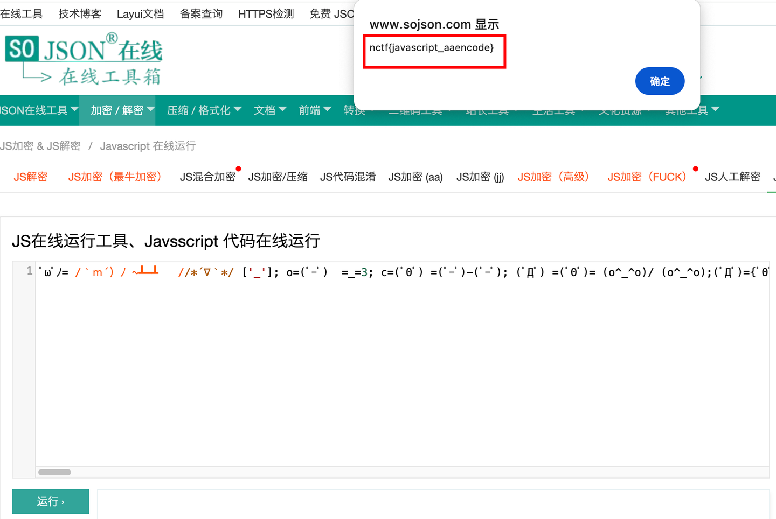The image size is (776, 519).
Task: Click the HTTPS检测 link
Action: [x=266, y=14]
